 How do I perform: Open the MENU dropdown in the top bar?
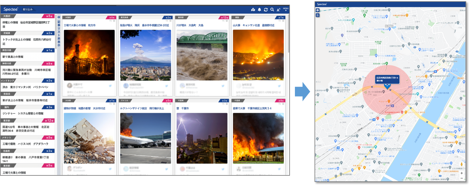286,10
